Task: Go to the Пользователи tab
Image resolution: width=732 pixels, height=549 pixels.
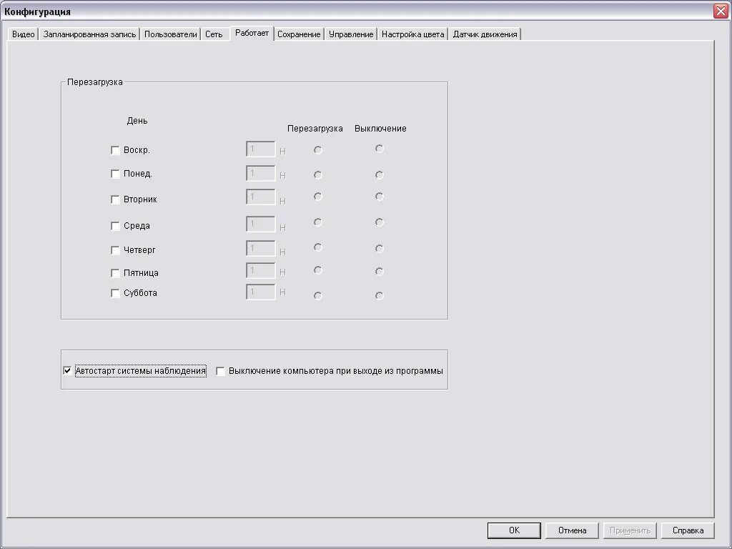Action: pyautogui.click(x=170, y=34)
